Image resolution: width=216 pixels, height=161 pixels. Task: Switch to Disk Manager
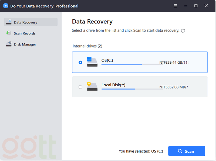point(25,44)
